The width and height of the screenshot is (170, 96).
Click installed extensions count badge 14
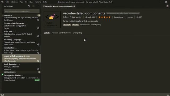click(x=39, y=15)
